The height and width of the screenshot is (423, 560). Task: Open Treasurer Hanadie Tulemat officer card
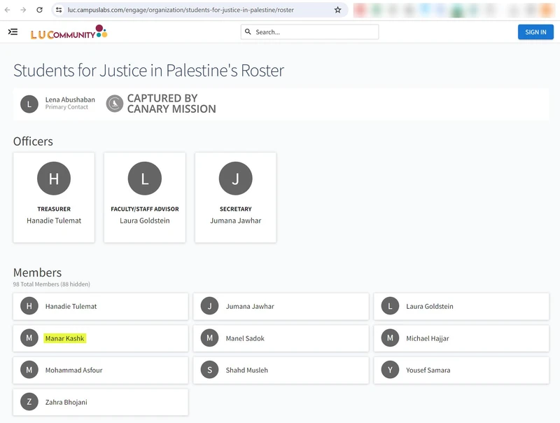coord(54,197)
